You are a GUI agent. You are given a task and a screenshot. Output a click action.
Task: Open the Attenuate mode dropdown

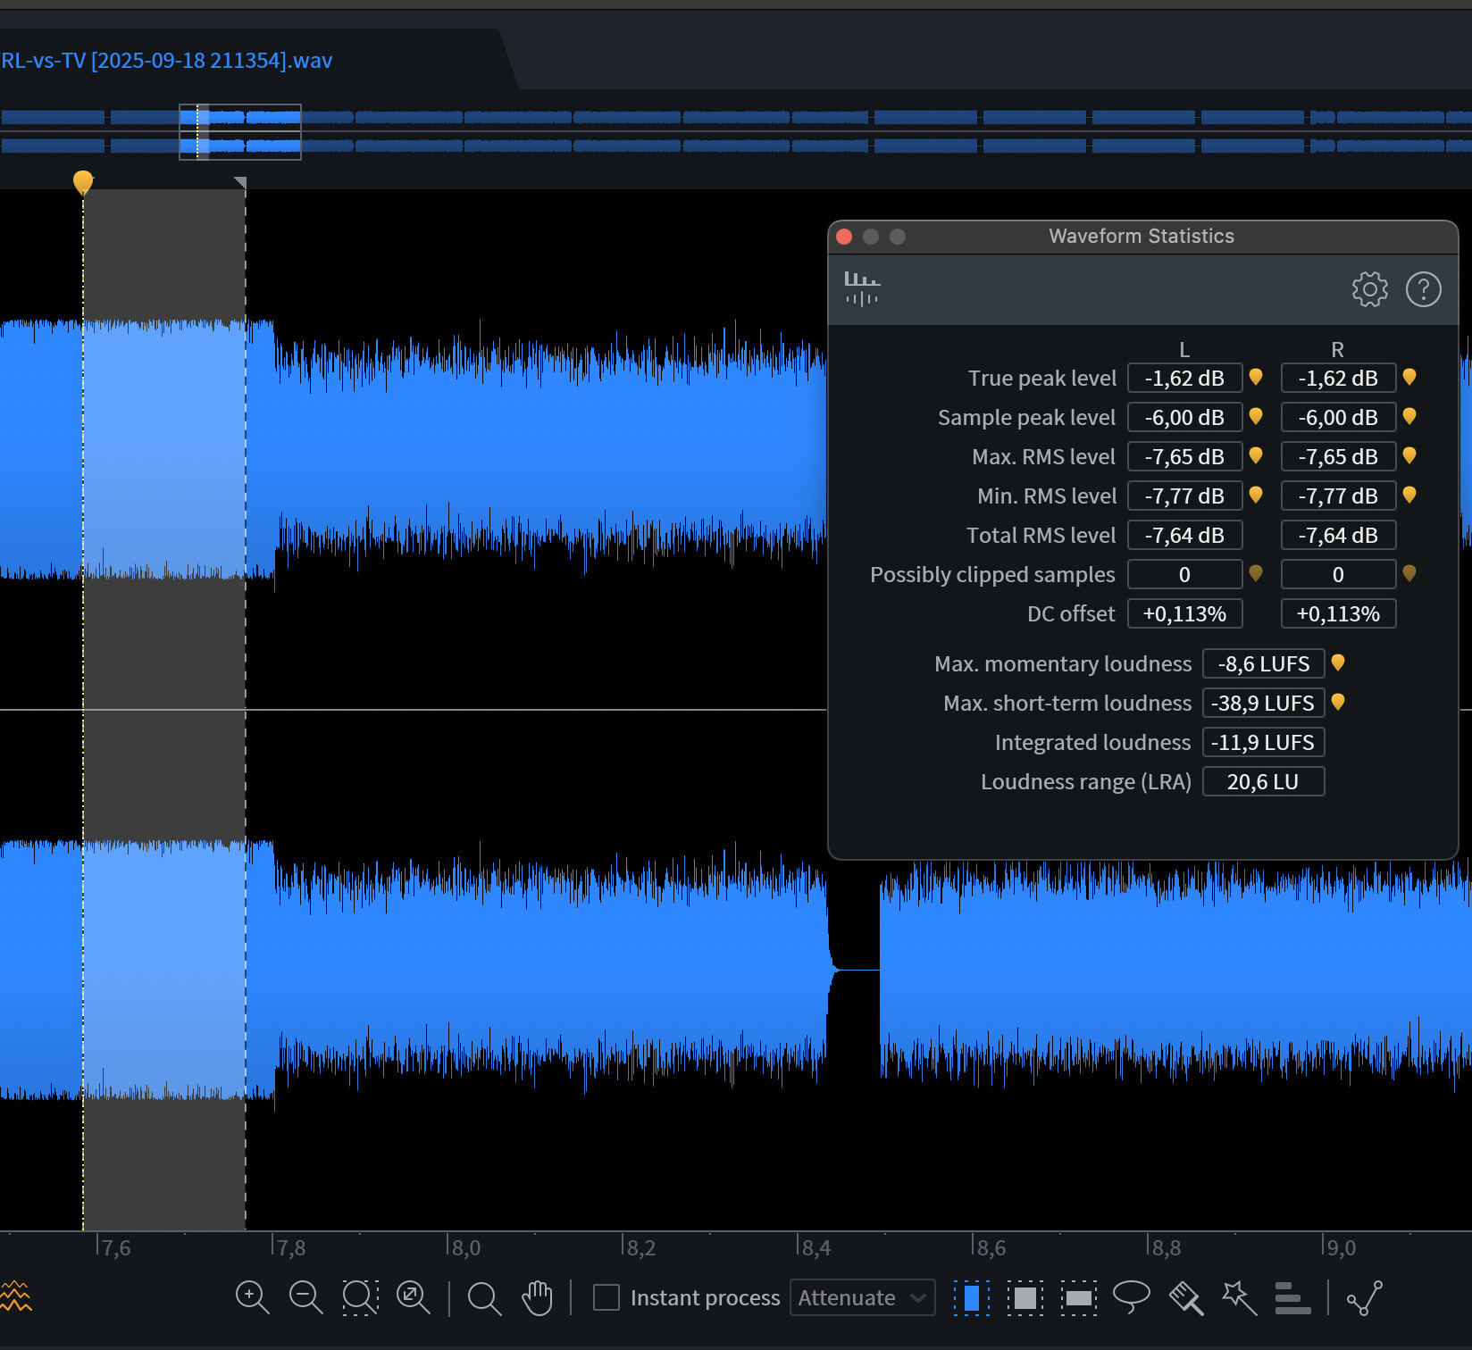(x=862, y=1297)
